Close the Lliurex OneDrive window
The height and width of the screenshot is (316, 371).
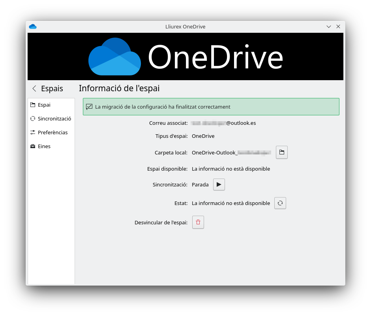[338, 27]
